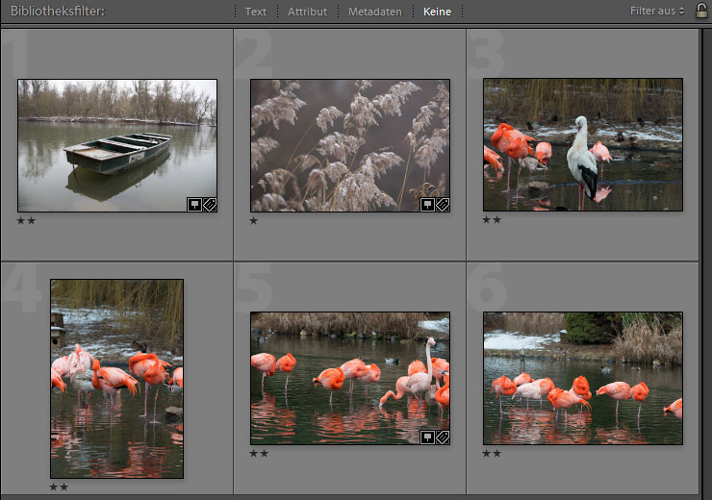The height and width of the screenshot is (500, 712).
Task: Select the portrait-orientation flamingo thumbnail
Action: tap(116, 378)
